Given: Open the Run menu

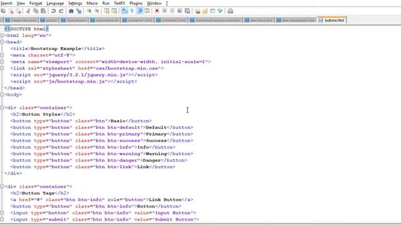Looking at the screenshot, I should coord(106,3).
